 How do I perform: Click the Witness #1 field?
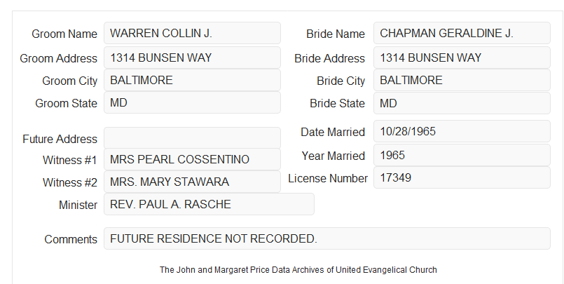192,159
